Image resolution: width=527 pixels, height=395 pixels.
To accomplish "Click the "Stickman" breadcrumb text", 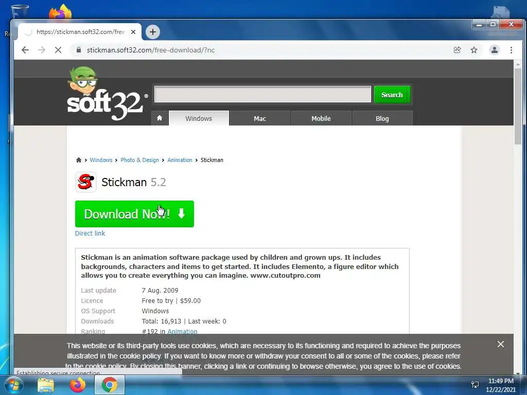I will coord(212,160).
